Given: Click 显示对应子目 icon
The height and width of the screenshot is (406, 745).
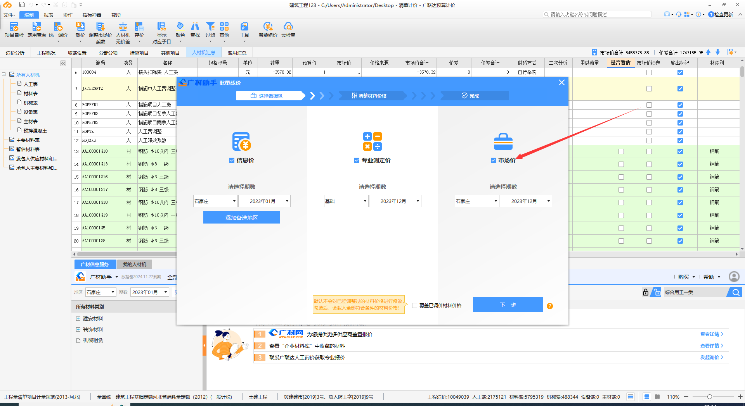Looking at the screenshot, I should 161,33.
